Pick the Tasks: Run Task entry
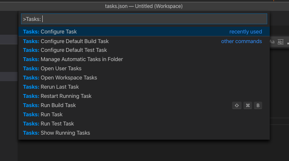 point(144,115)
